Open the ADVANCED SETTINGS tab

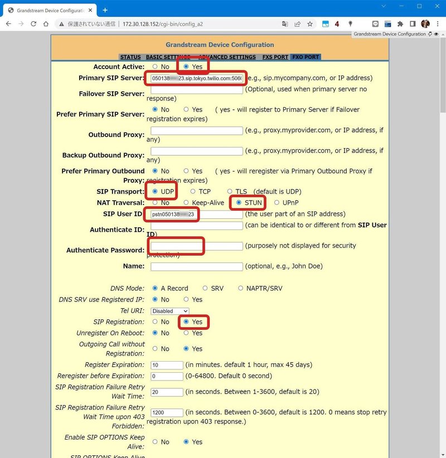point(227,57)
